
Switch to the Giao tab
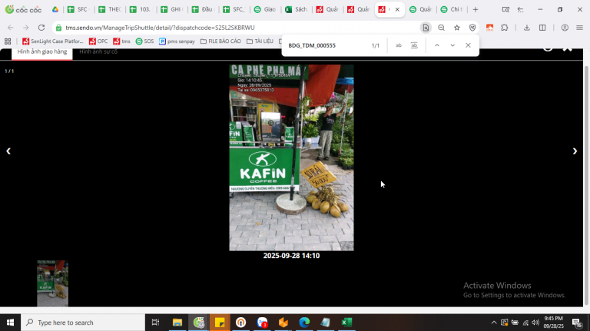[266, 9]
